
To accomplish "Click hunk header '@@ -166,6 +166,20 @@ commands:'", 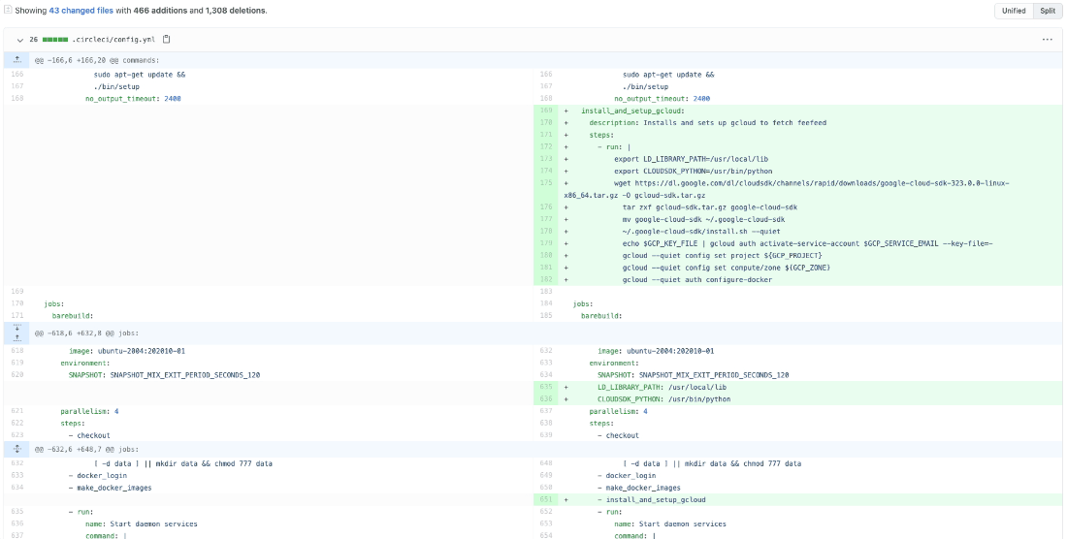I will point(97,60).
